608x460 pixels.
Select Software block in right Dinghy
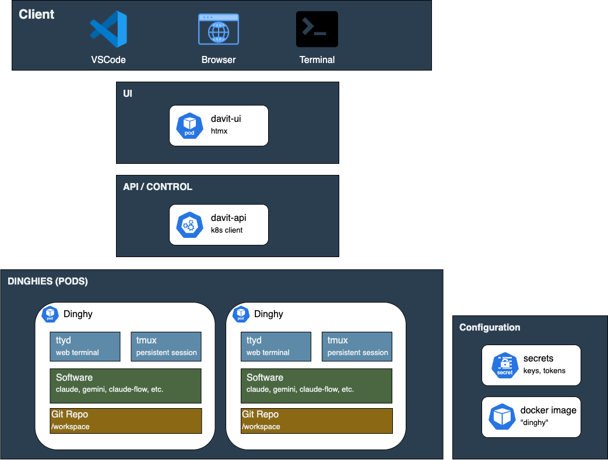click(x=317, y=385)
